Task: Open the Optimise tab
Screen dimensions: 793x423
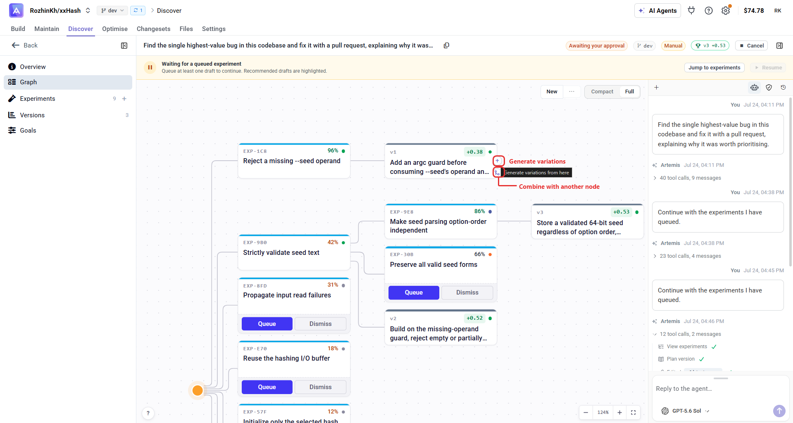Action: click(115, 29)
